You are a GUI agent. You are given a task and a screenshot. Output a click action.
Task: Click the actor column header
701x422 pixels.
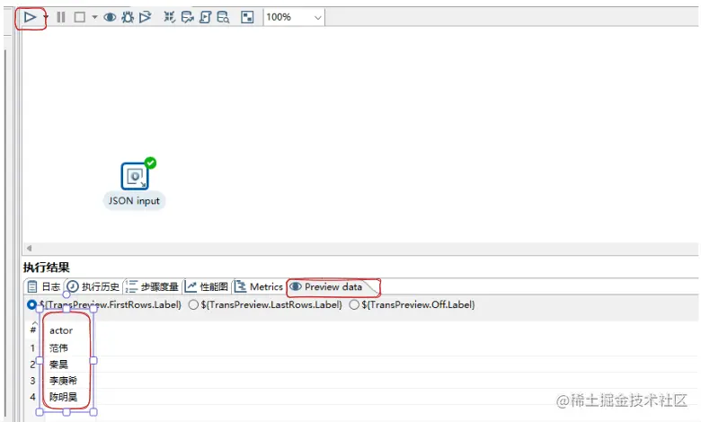(x=61, y=331)
